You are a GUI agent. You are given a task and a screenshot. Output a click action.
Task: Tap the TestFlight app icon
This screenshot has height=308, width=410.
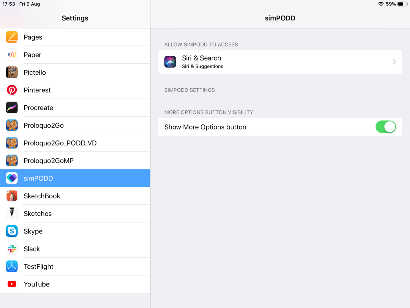[x=12, y=267]
